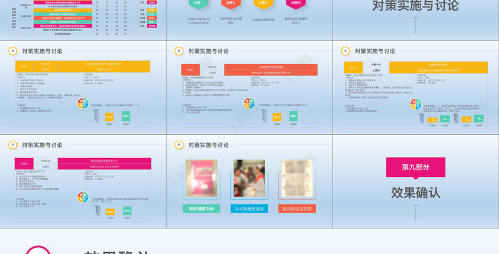Open the large 对策实施与讨论 title slide
This screenshot has height=254, width=499.
click(415, 17)
